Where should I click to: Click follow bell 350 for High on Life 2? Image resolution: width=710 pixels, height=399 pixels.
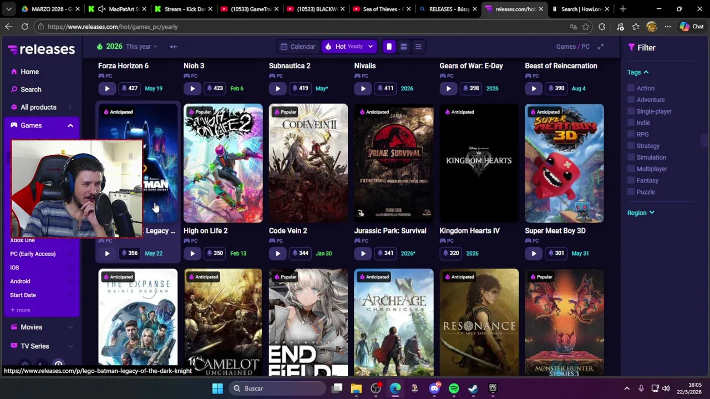coord(215,253)
